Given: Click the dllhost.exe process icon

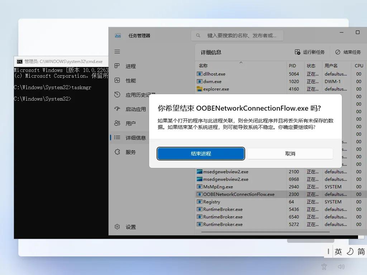Looking at the screenshot, I should tap(199, 74).
